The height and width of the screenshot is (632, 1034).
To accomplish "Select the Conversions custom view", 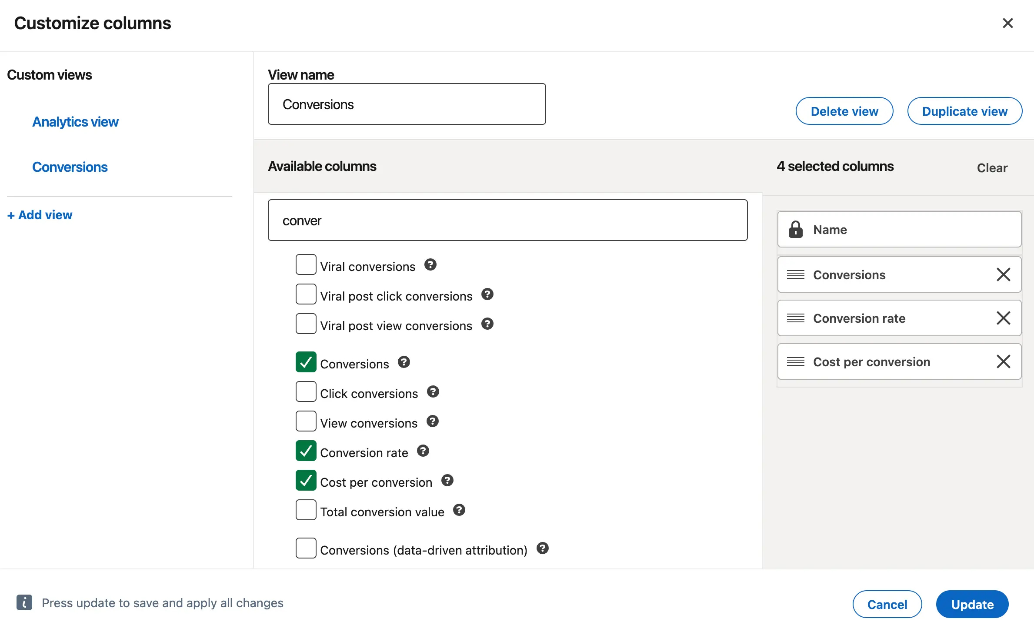I will pos(70,167).
